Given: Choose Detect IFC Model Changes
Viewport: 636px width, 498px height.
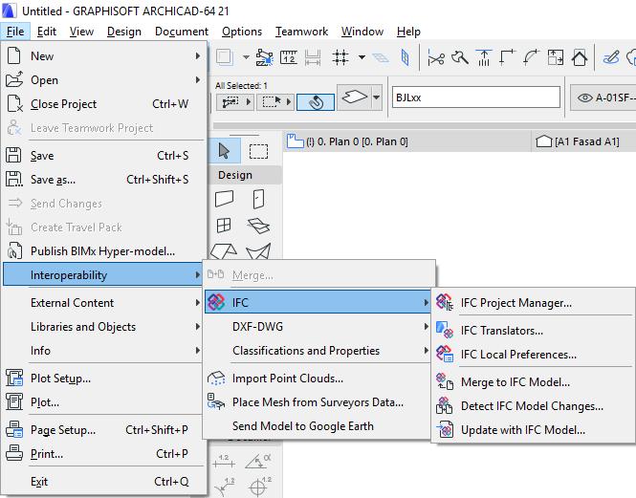Looking at the screenshot, I should click(x=533, y=406).
